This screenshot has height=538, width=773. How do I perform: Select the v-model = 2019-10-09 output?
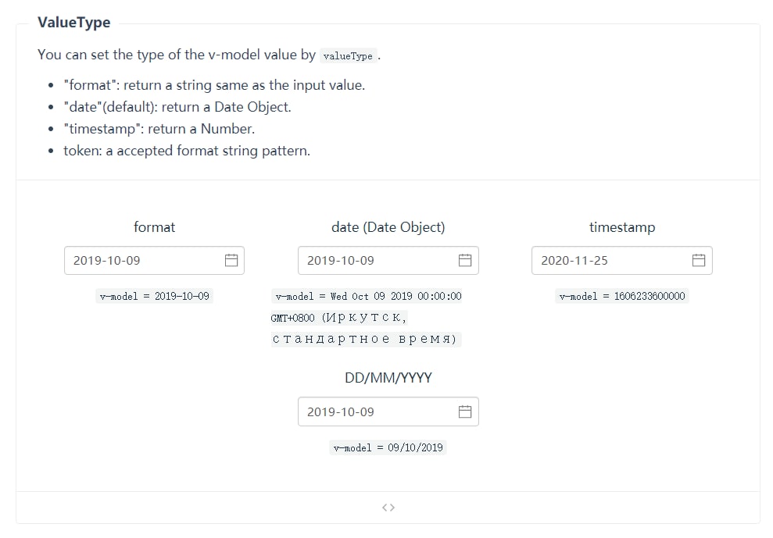(154, 296)
